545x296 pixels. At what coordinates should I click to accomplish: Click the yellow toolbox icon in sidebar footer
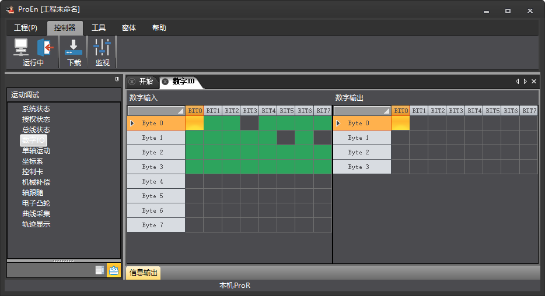(x=114, y=270)
